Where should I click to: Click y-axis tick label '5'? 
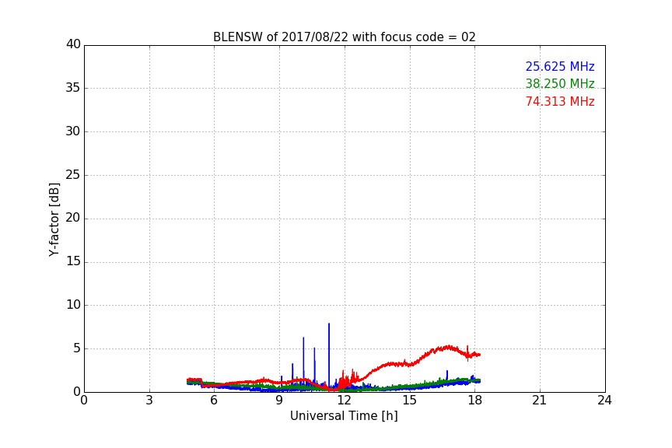(77, 348)
